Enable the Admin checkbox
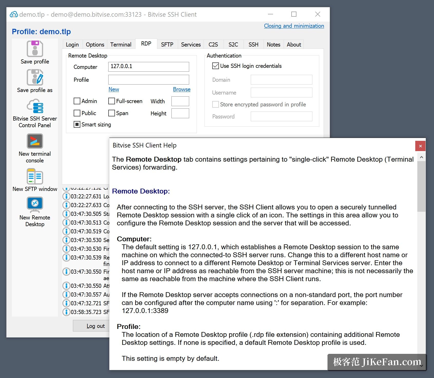The height and width of the screenshot is (378, 434). click(77, 101)
